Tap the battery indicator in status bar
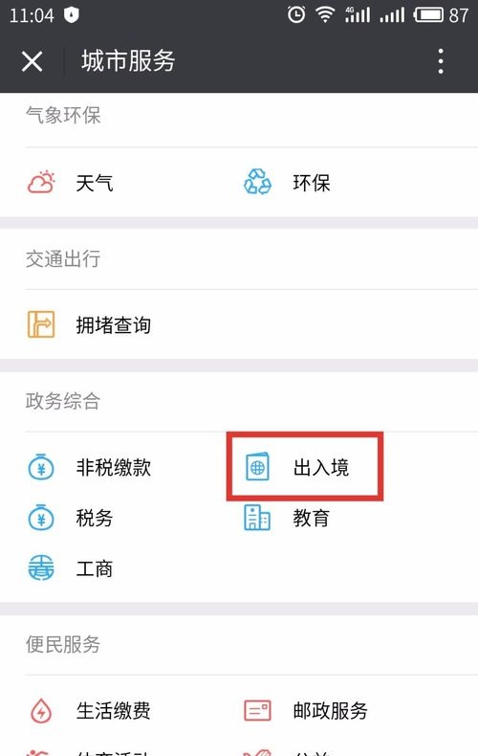This screenshot has height=756, width=478. coord(428,15)
